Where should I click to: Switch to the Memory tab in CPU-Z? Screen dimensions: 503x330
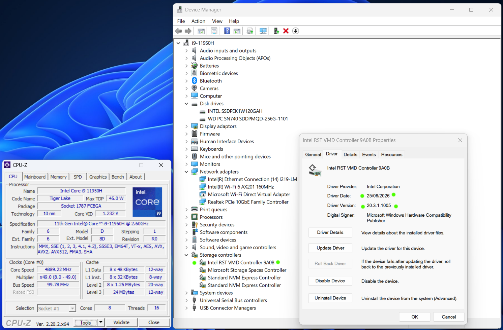[58, 177]
